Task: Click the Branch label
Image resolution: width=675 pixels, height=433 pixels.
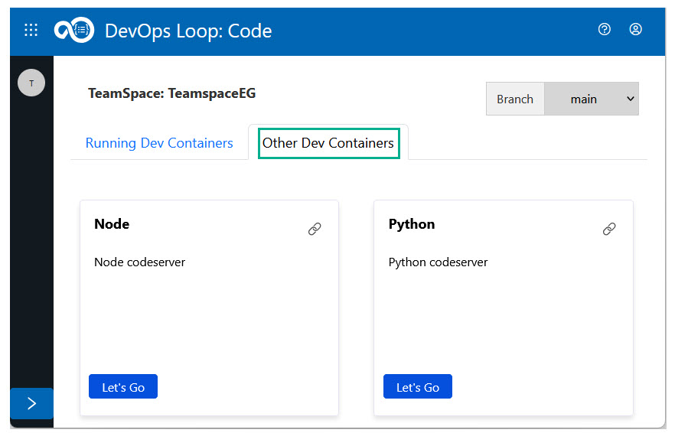Action: tap(515, 99)
